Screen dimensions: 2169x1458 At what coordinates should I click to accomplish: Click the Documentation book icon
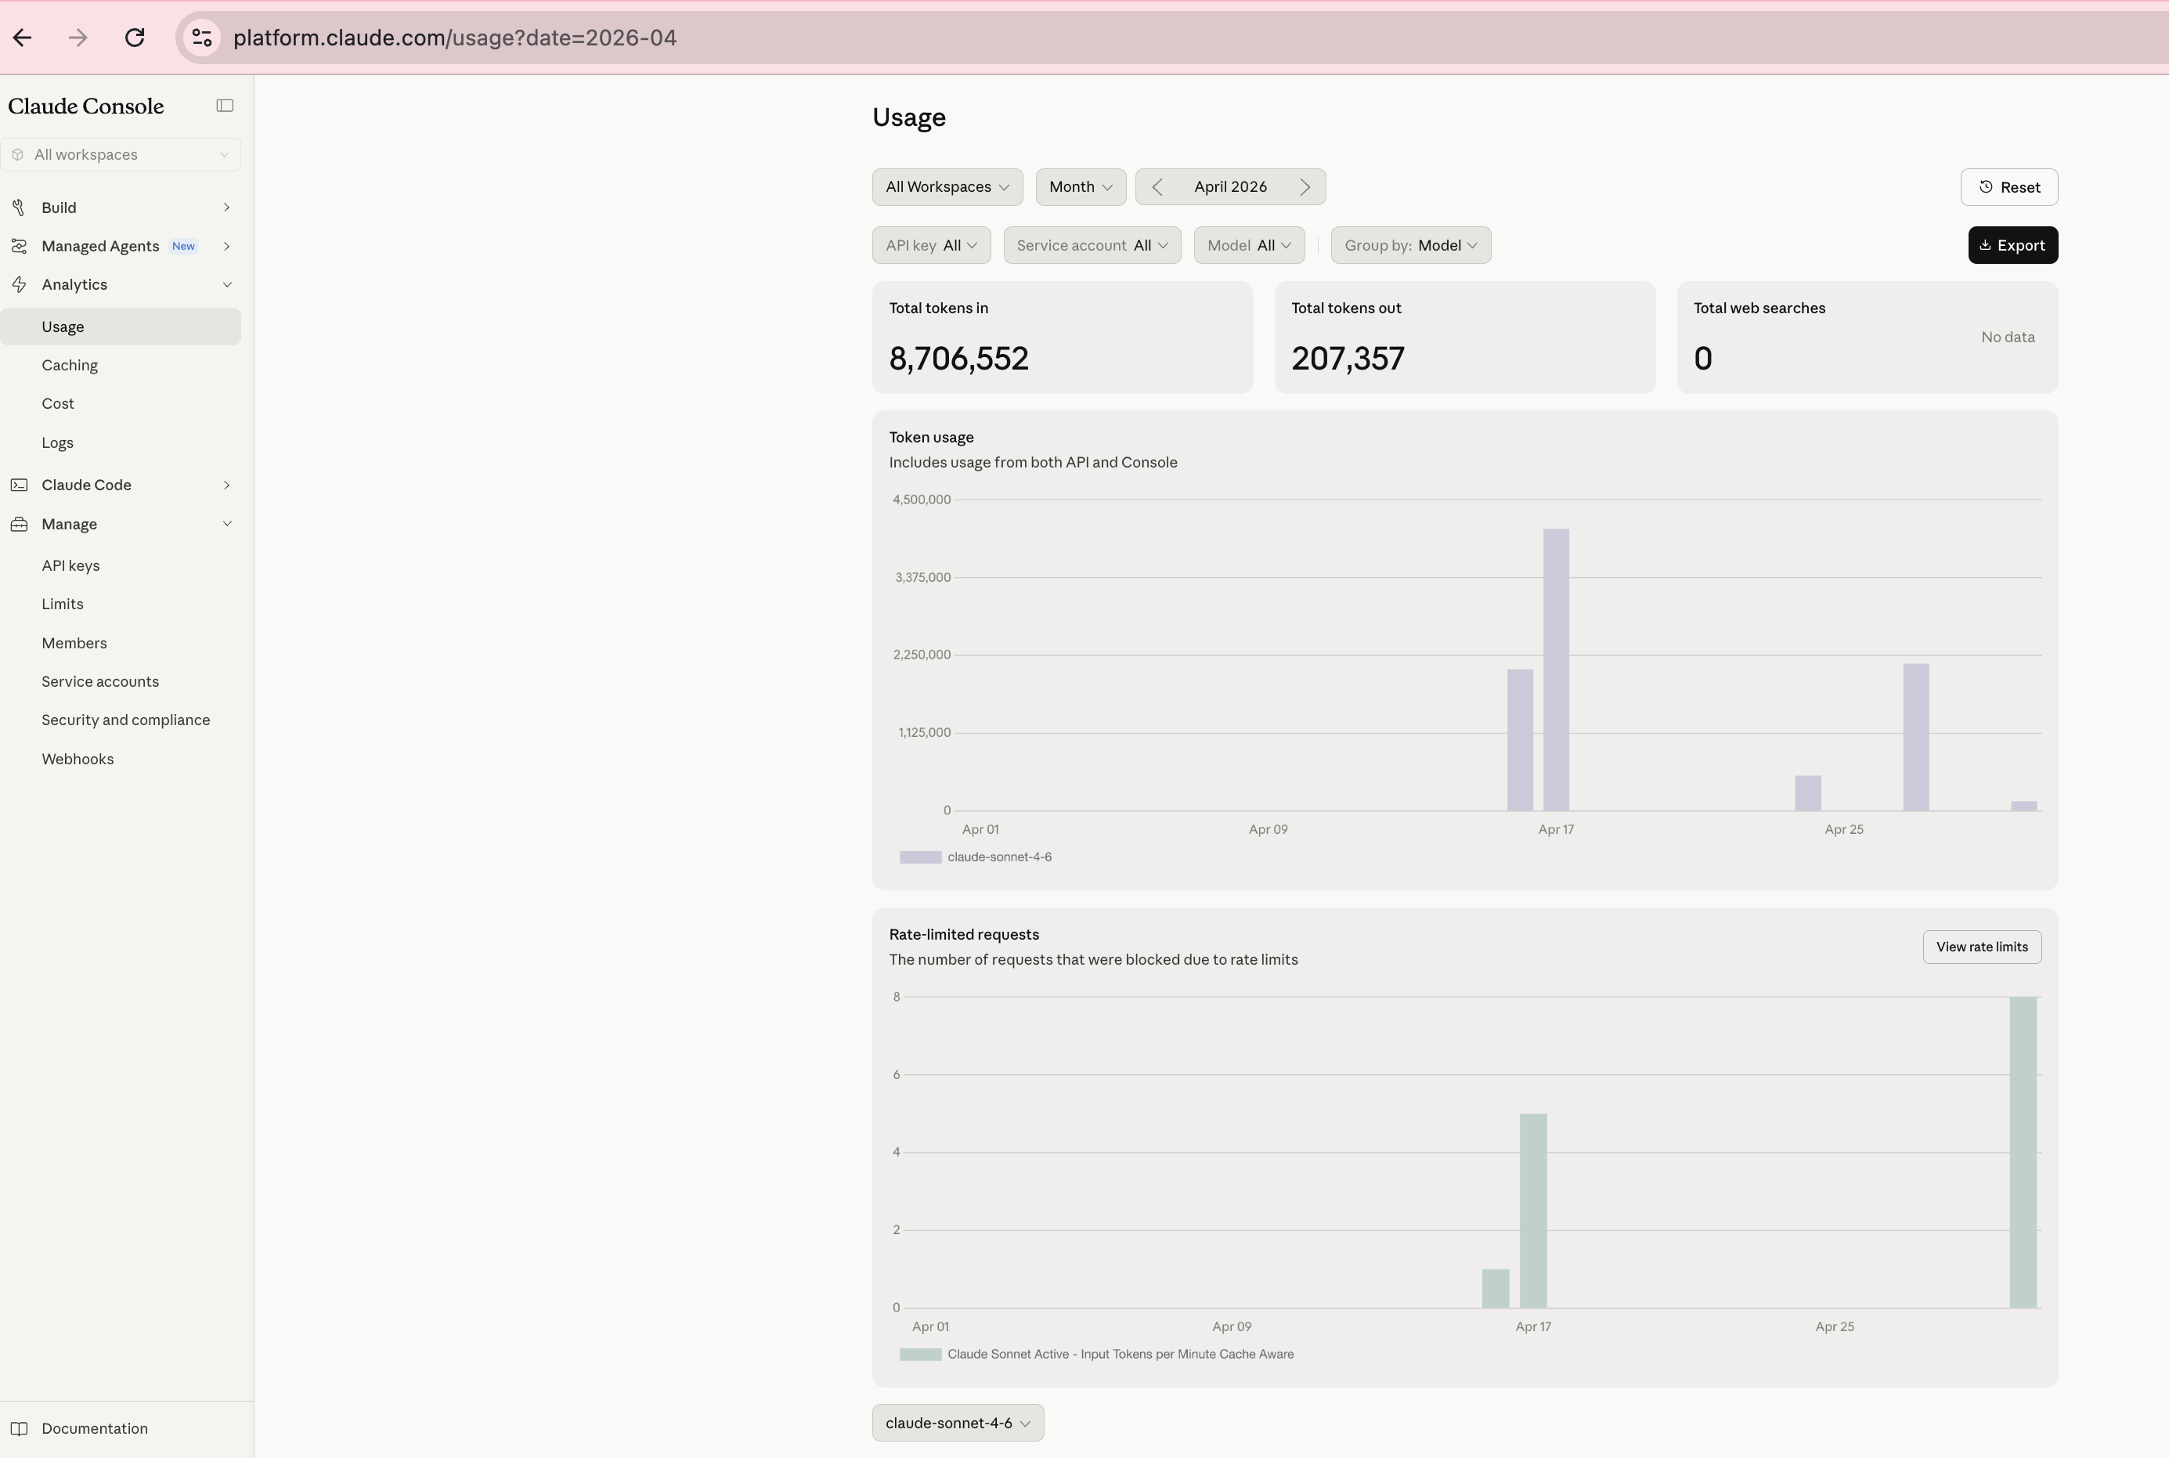19,1428
